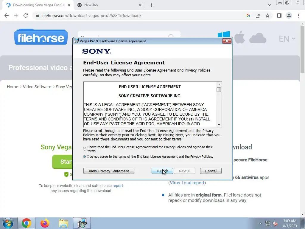Click the Chrome forward navigation arrow
The width and height of the screenshot is (305, 229).
coord(16,16)
